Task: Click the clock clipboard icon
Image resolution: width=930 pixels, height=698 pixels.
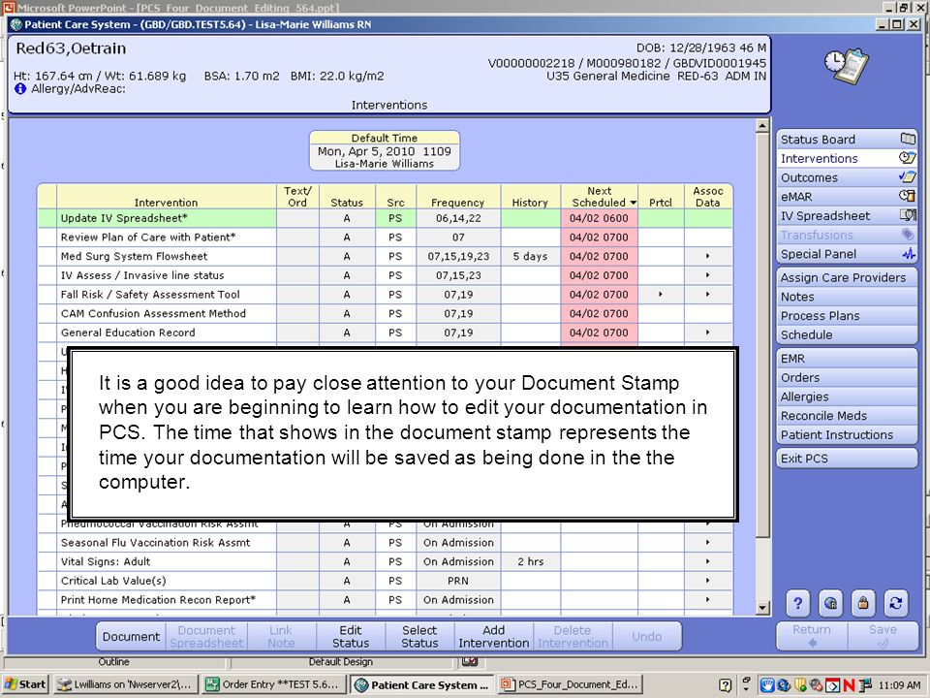Action: 847,65
